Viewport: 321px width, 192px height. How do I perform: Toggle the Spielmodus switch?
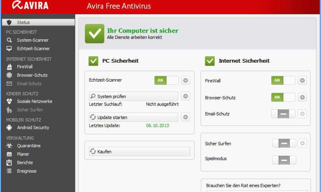point(284,160)
